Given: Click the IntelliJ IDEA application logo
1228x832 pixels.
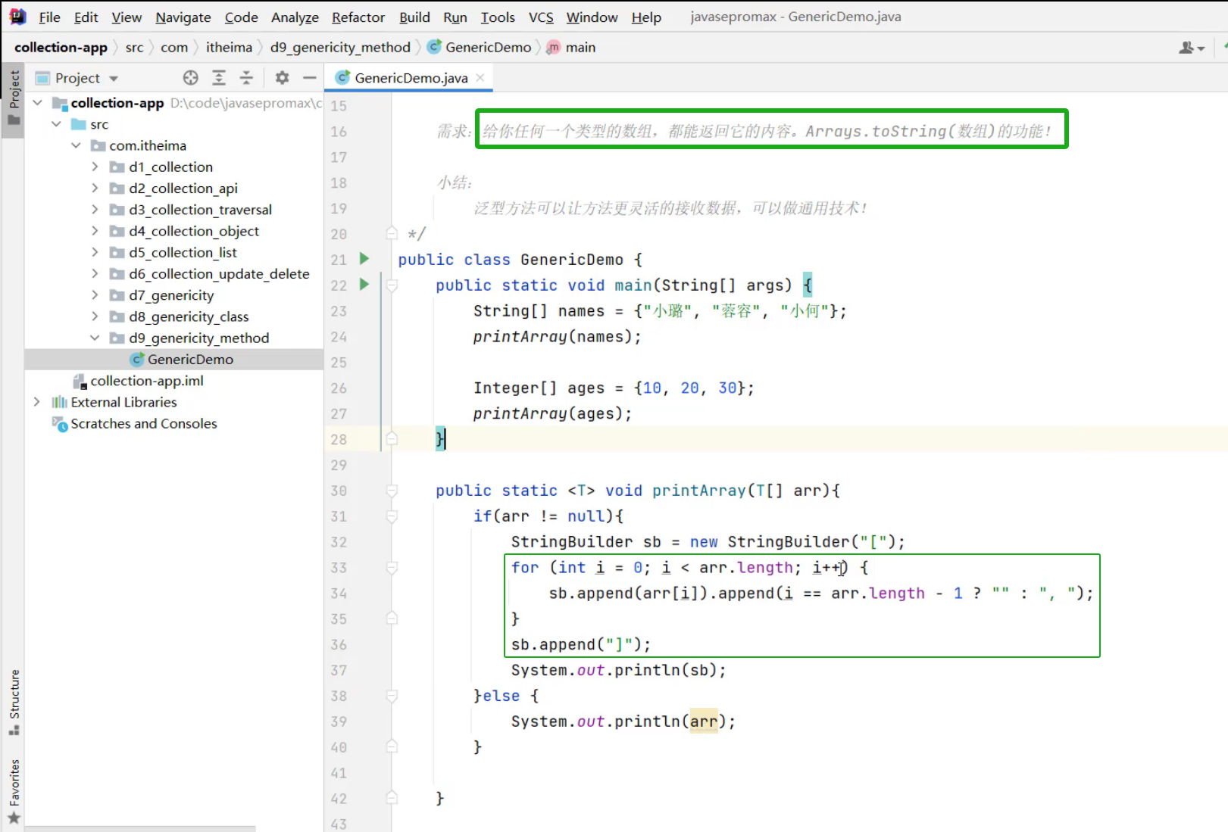Looking at the screenshot, I should (17, 17).
